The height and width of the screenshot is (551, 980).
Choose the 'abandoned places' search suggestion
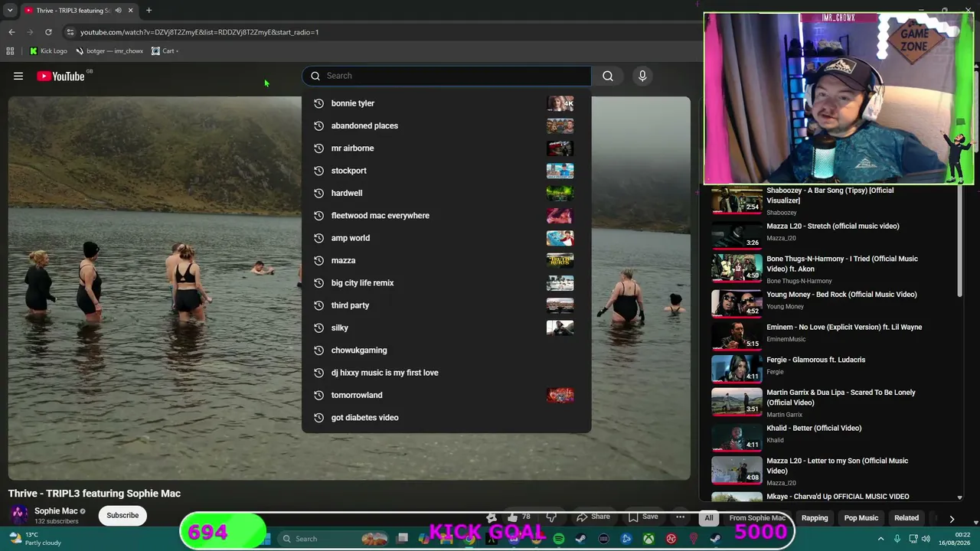pyautogui.click(x=446, y=126)
